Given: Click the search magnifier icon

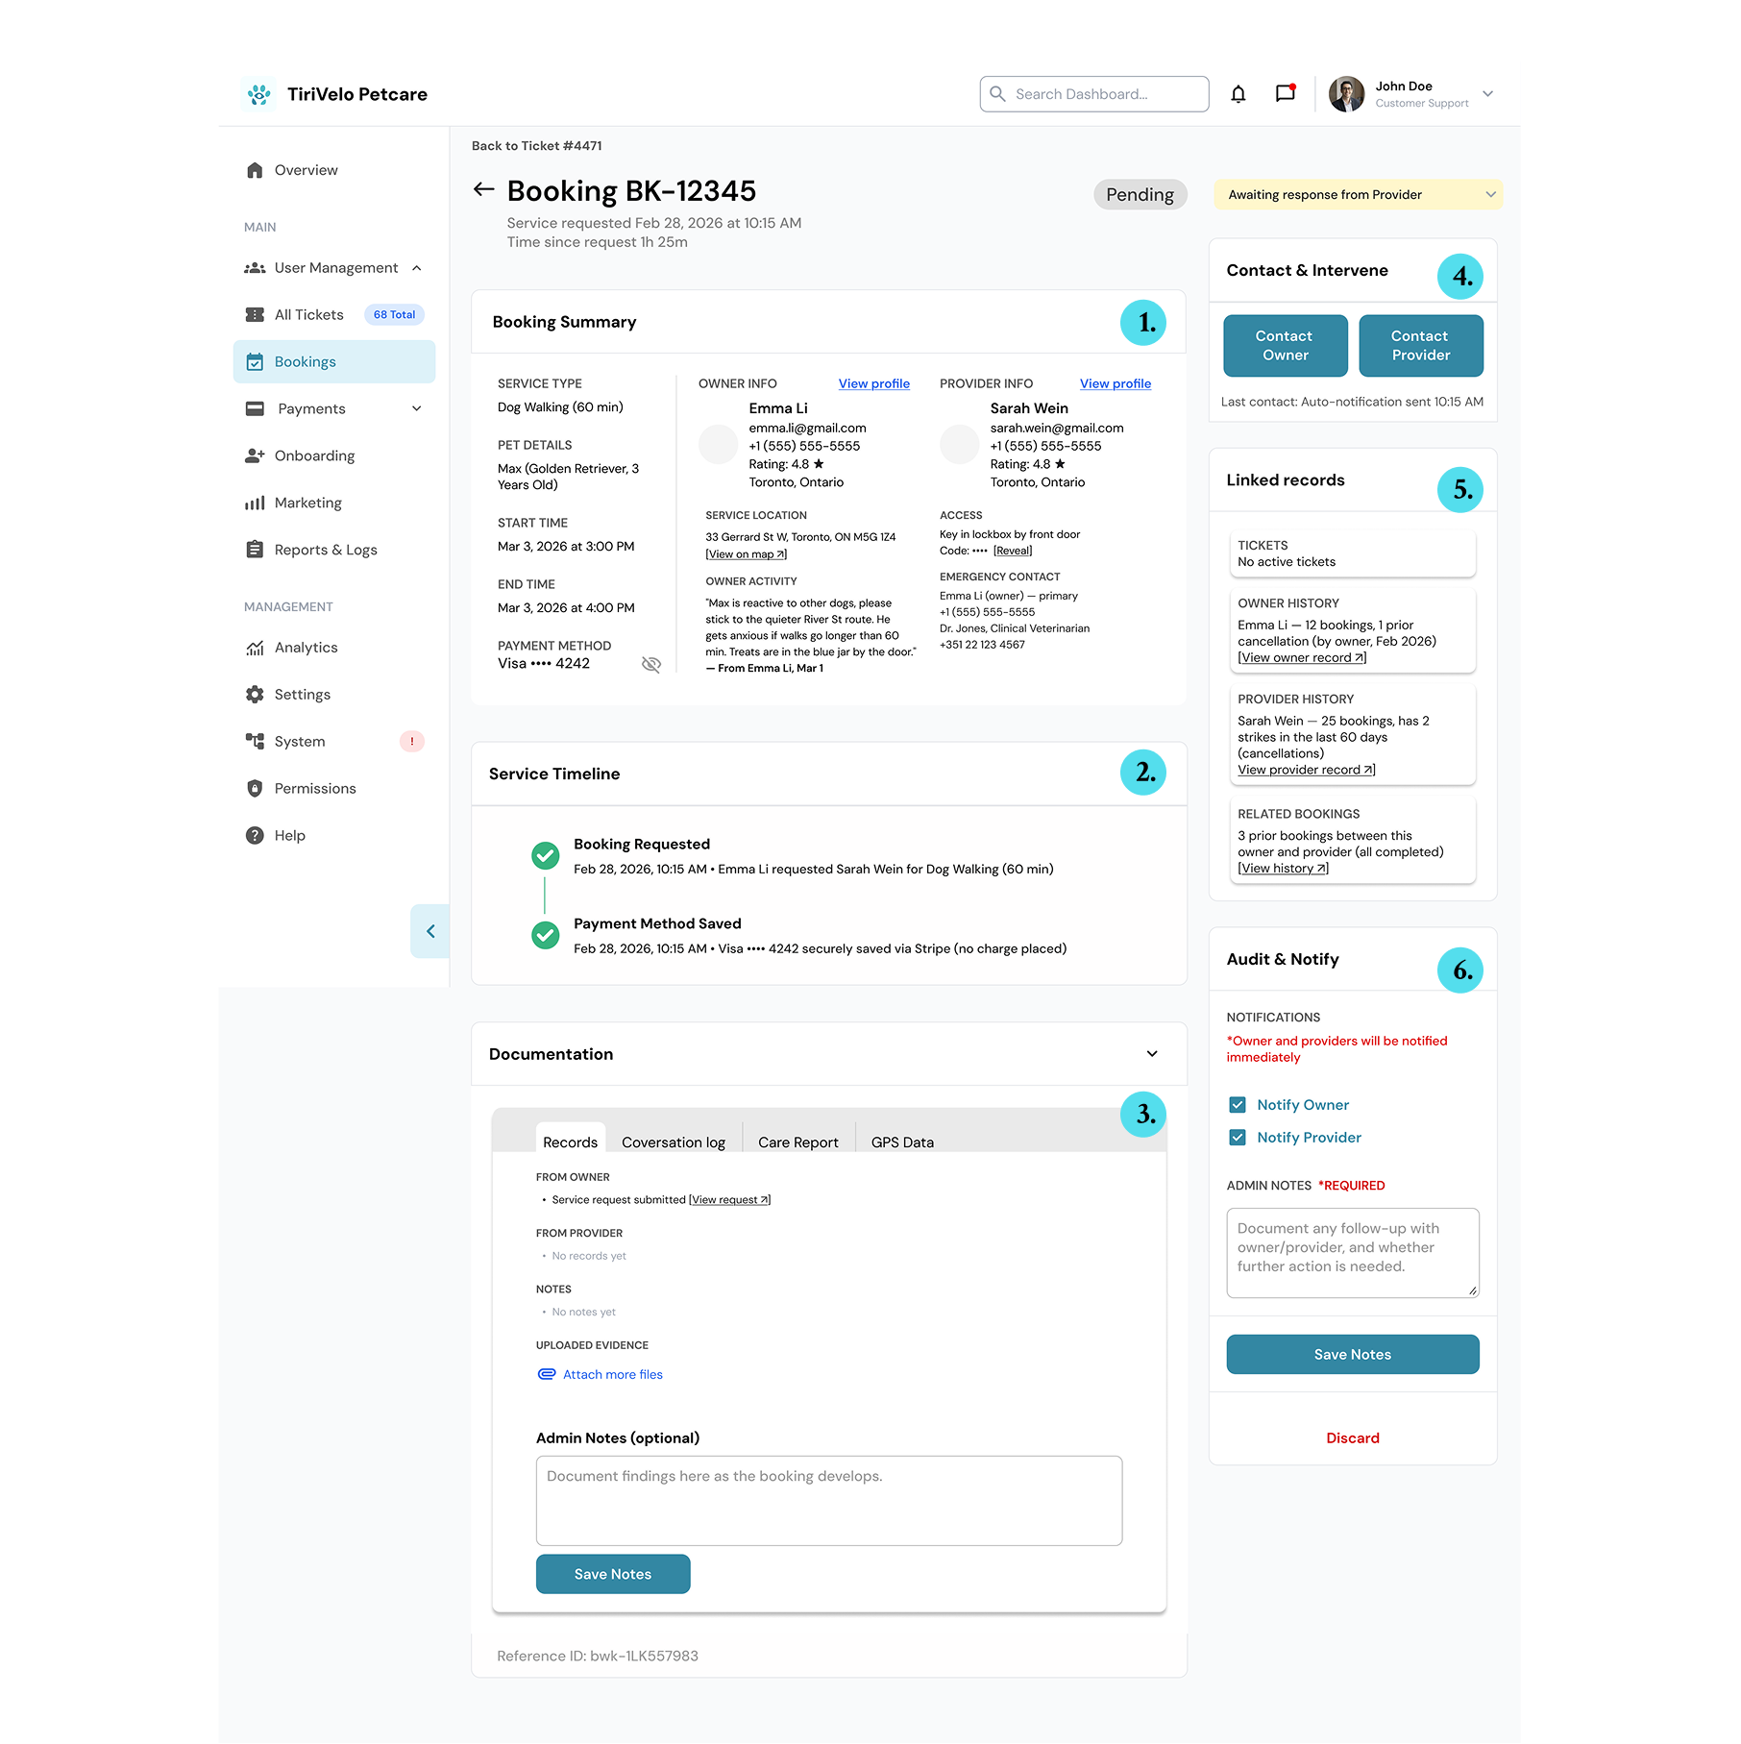Looking at the screenshot, I should click(997, 94).
